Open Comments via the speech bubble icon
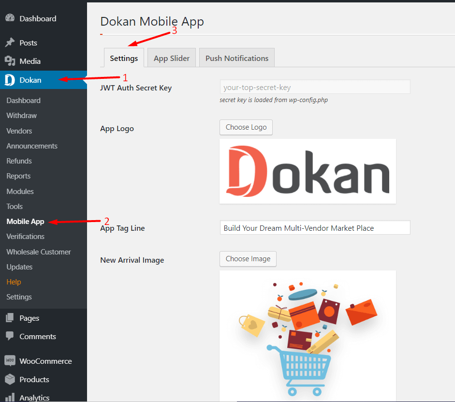 tap(10, 336)
